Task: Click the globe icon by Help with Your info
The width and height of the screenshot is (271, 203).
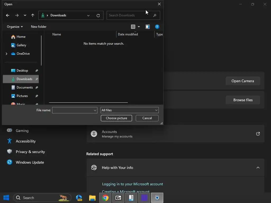Action: [94, 168]
